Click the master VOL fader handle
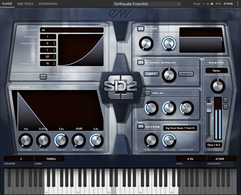241x195 pixels. [x=209, y=108]
